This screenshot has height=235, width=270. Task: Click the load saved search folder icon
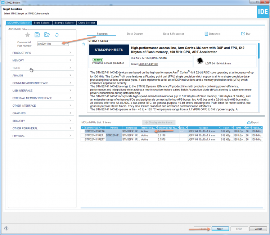47,35
